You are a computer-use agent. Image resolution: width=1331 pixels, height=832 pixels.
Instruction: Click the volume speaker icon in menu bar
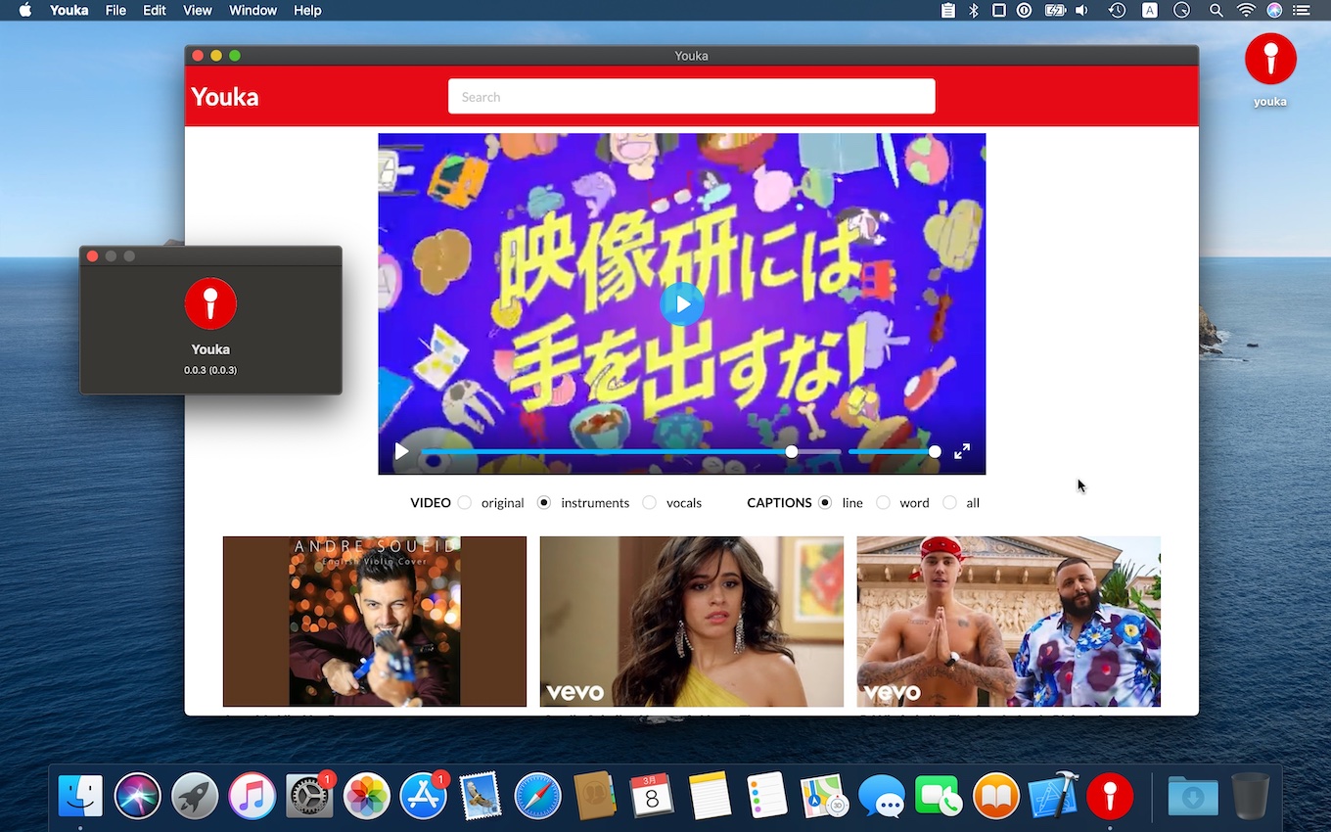coord(1081,10)
